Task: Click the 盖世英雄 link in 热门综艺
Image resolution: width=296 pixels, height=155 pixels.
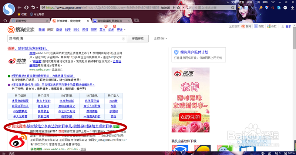Action: (x=43, y=106)
